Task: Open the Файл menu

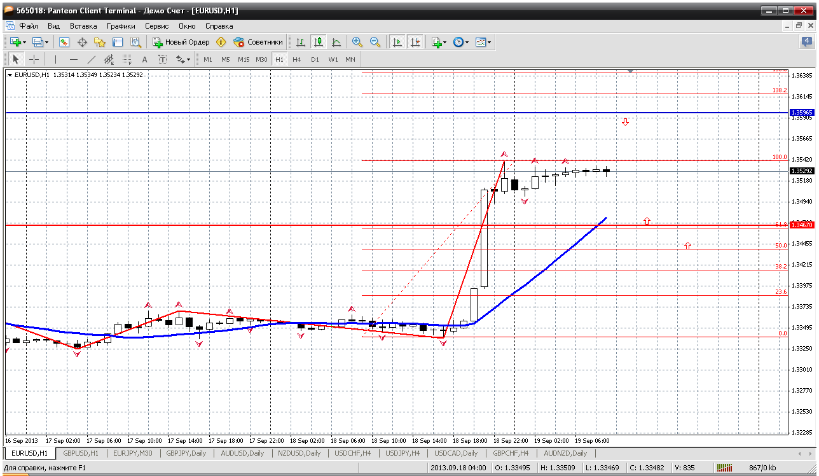Action: click(29, 26)
